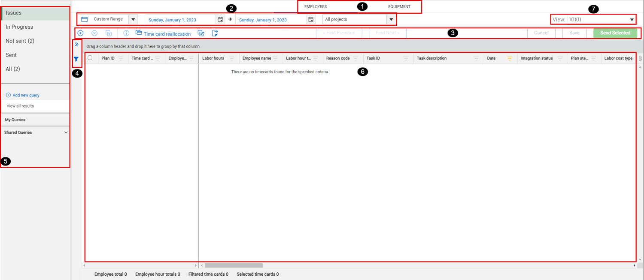Expand the Shared Queries section

click(66, 132)
